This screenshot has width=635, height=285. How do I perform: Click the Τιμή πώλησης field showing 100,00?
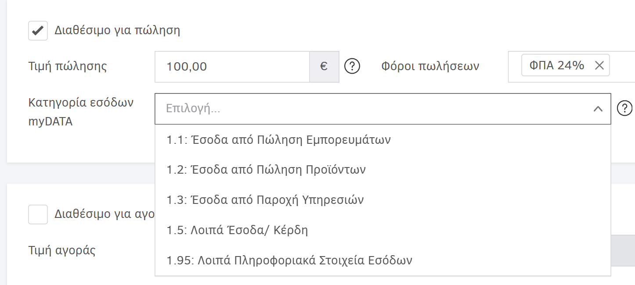pos(232,67)
